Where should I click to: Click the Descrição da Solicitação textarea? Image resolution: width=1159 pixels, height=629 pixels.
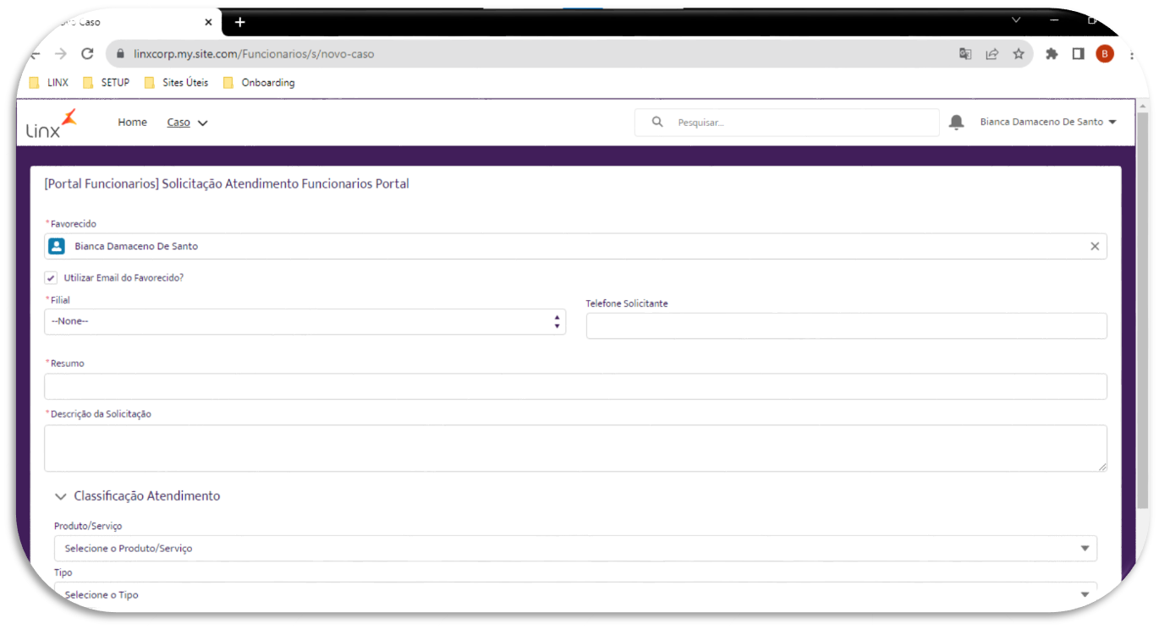click(575, 448)
